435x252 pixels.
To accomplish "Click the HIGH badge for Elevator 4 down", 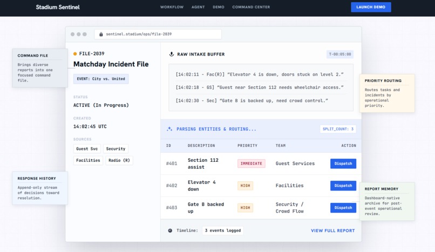I will click(245, 186).
